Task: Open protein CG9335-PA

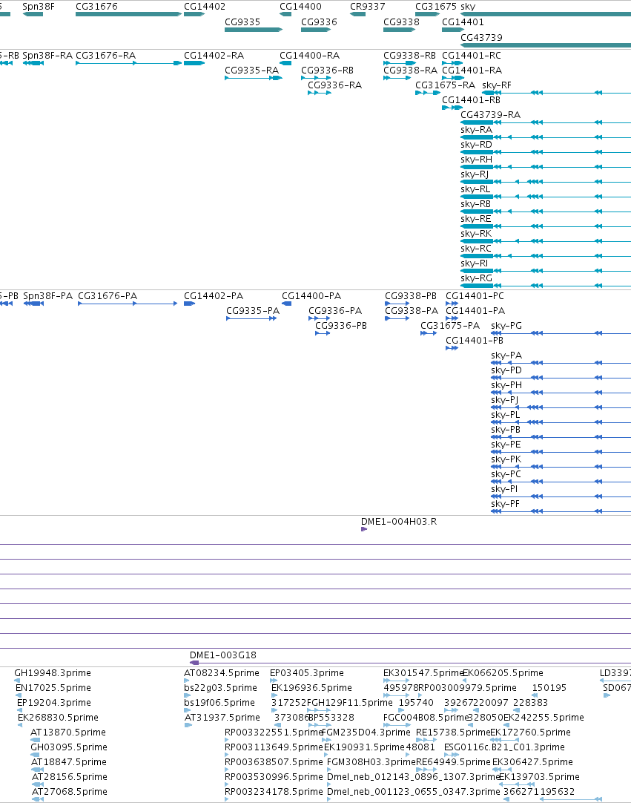Action: [x=253, y=311]
